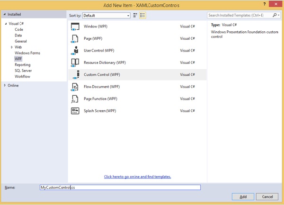This screenshot has width=284, height=205.
Task: Choose the Splash Screen (WPF) icon
Action: pos(75,111)
